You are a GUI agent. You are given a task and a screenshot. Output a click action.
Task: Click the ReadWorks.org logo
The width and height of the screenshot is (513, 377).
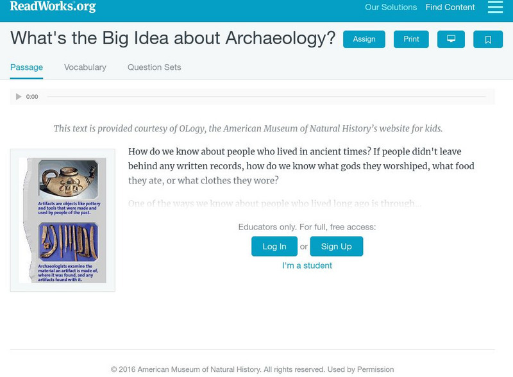(x=51, y=8)
